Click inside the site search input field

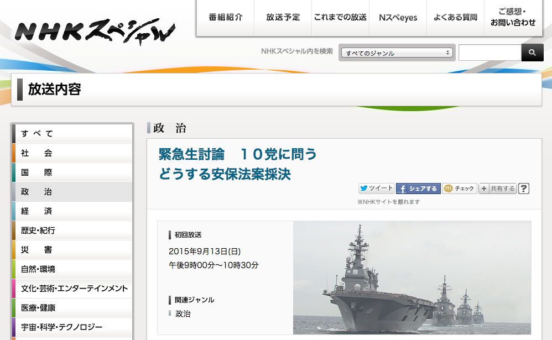[x=489, y=53]
